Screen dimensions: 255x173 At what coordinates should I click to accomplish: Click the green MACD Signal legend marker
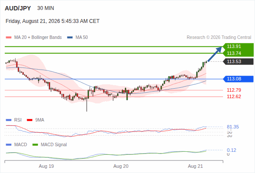[35, 145]
